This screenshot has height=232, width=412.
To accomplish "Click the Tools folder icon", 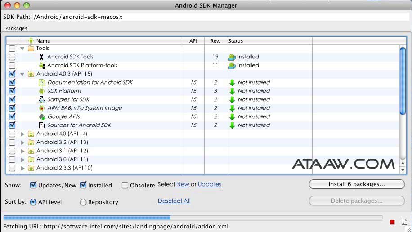I will [x=31, y=49].
